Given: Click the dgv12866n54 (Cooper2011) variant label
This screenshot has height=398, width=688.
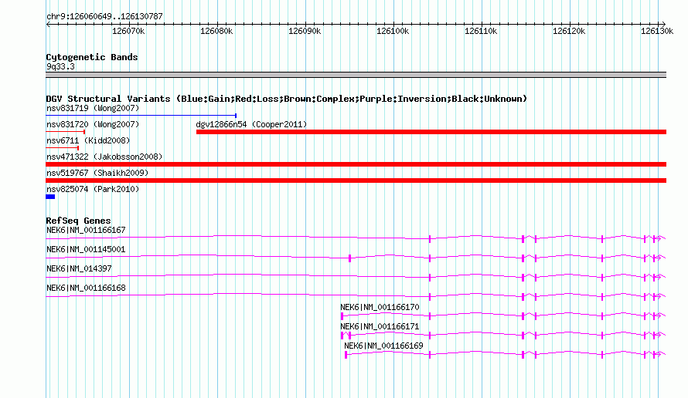Looking at the screenshot, I should pyautogui.click(x=251, y=124).
